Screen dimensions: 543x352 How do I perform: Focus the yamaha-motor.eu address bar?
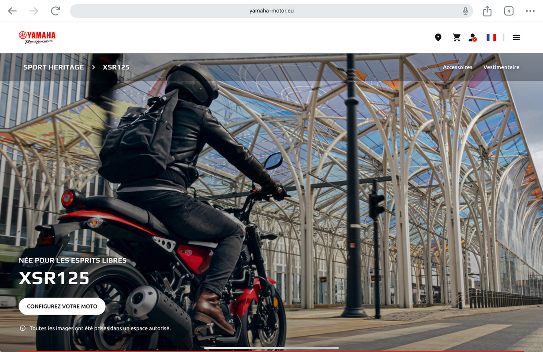(x=271, y=11)
